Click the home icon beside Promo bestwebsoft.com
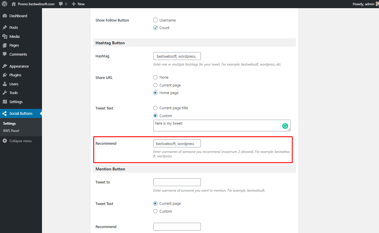 [14, 4]
